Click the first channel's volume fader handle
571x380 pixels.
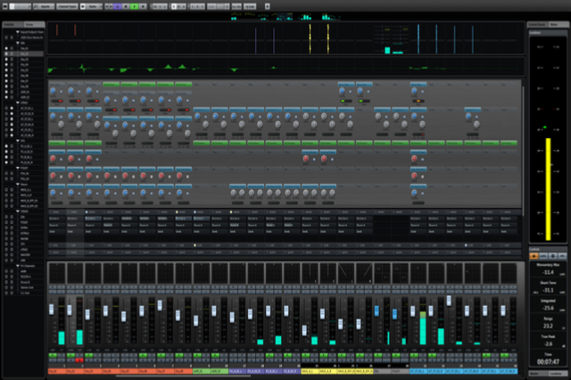pyautogui.click(x=52, y=308)
